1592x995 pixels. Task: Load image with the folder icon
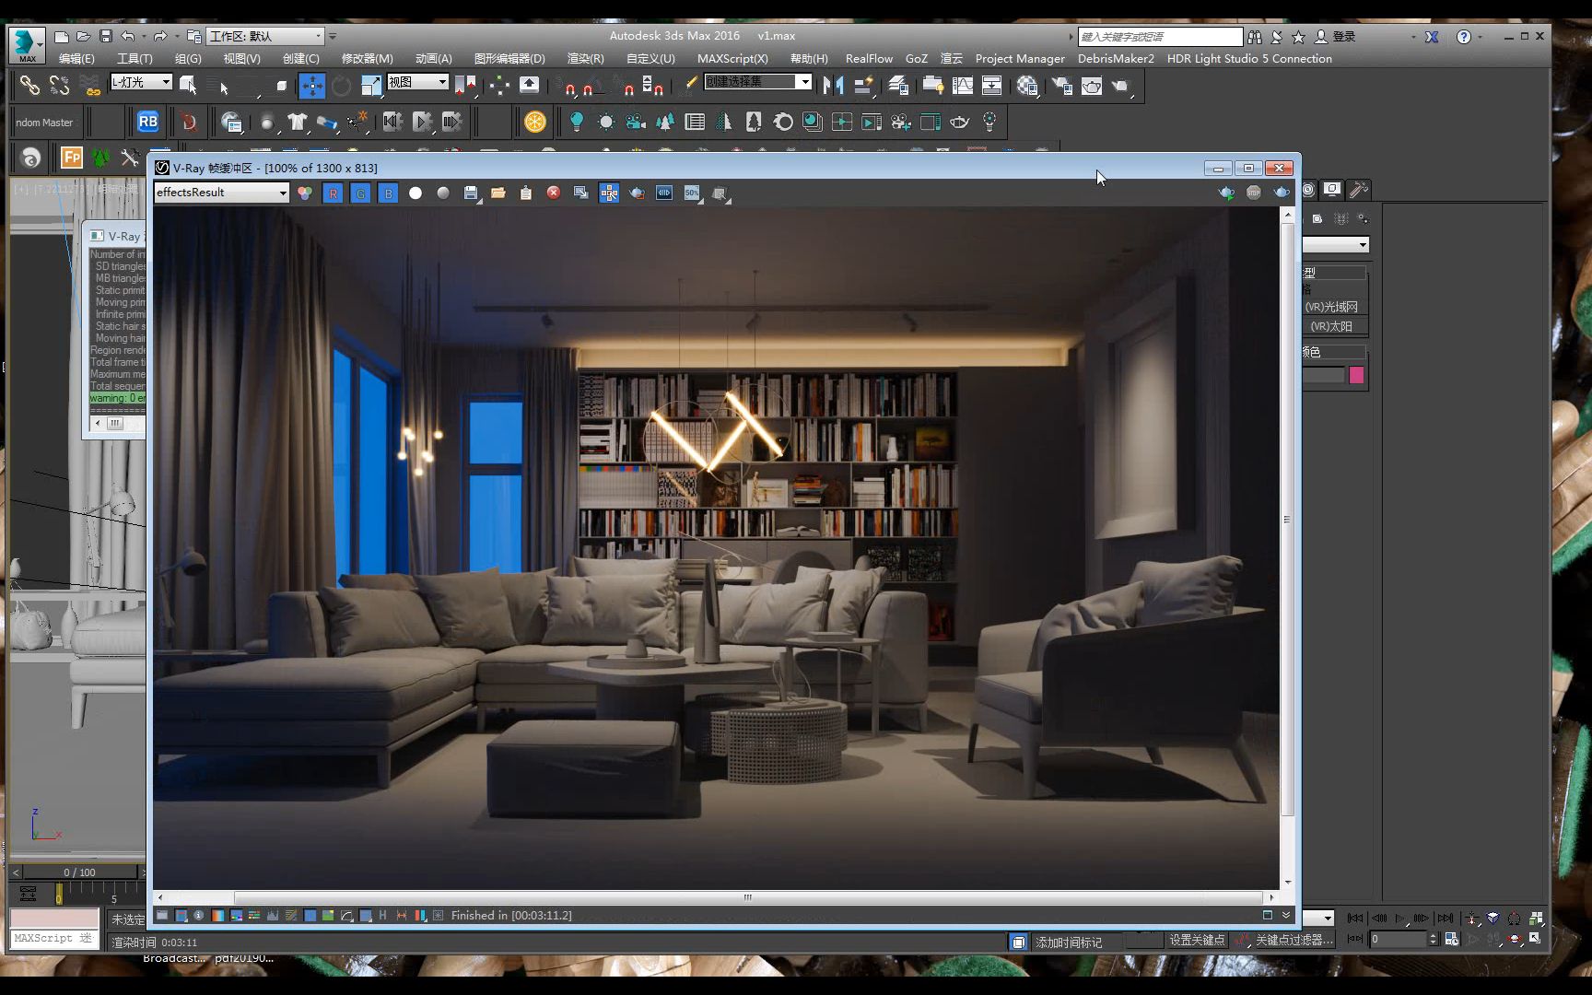tap(498, 193)
